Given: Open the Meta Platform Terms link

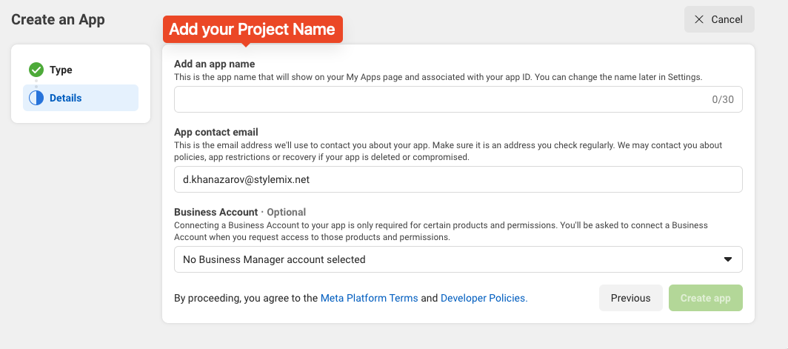Looking at the screenshot, I should pos(369,298).
